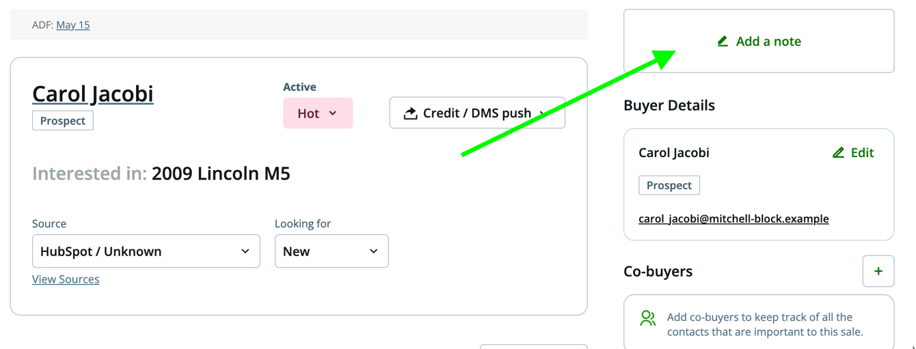Open the carol_jacobi@mitchell-block.example email link
Screen dimensions: 916x349
point(733,219)
